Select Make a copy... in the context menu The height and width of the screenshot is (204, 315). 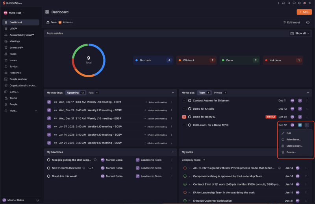(295, 146)
